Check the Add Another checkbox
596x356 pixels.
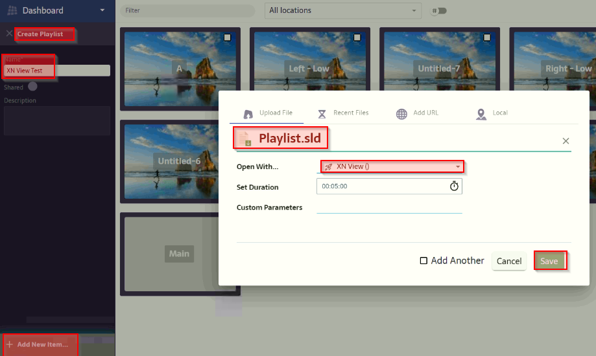tap(423, 261)
